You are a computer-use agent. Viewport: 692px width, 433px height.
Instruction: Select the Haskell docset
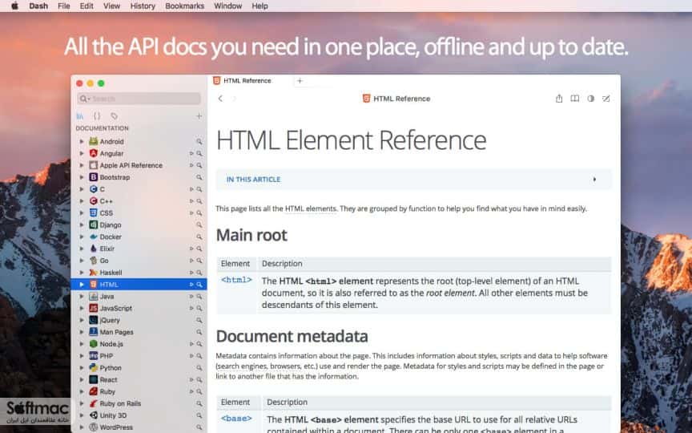(x=139, y=273)
